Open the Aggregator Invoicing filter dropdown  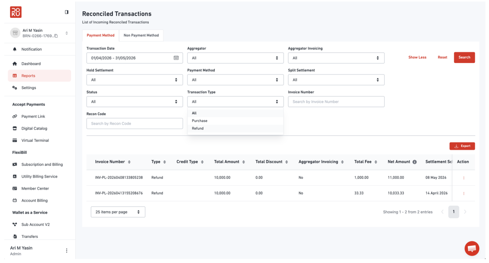point(336,58)
